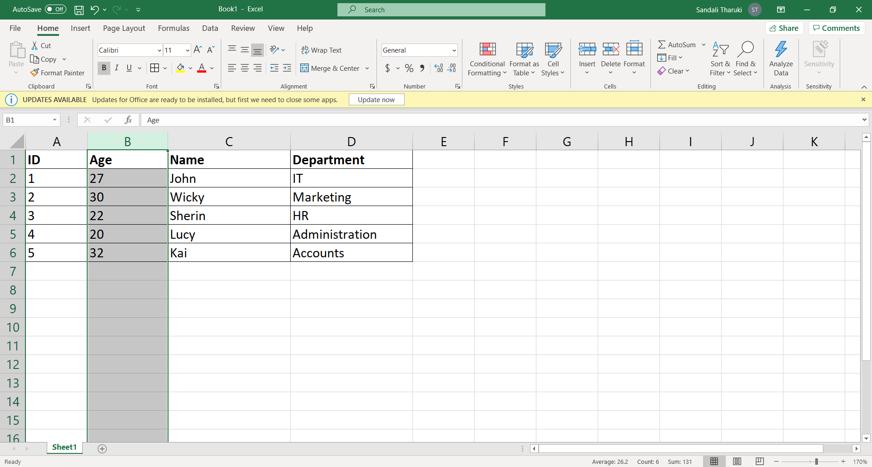Apply Percent Style number format
Image resolution: width=872 pixels, height=467 pixels.
point(409,68)
